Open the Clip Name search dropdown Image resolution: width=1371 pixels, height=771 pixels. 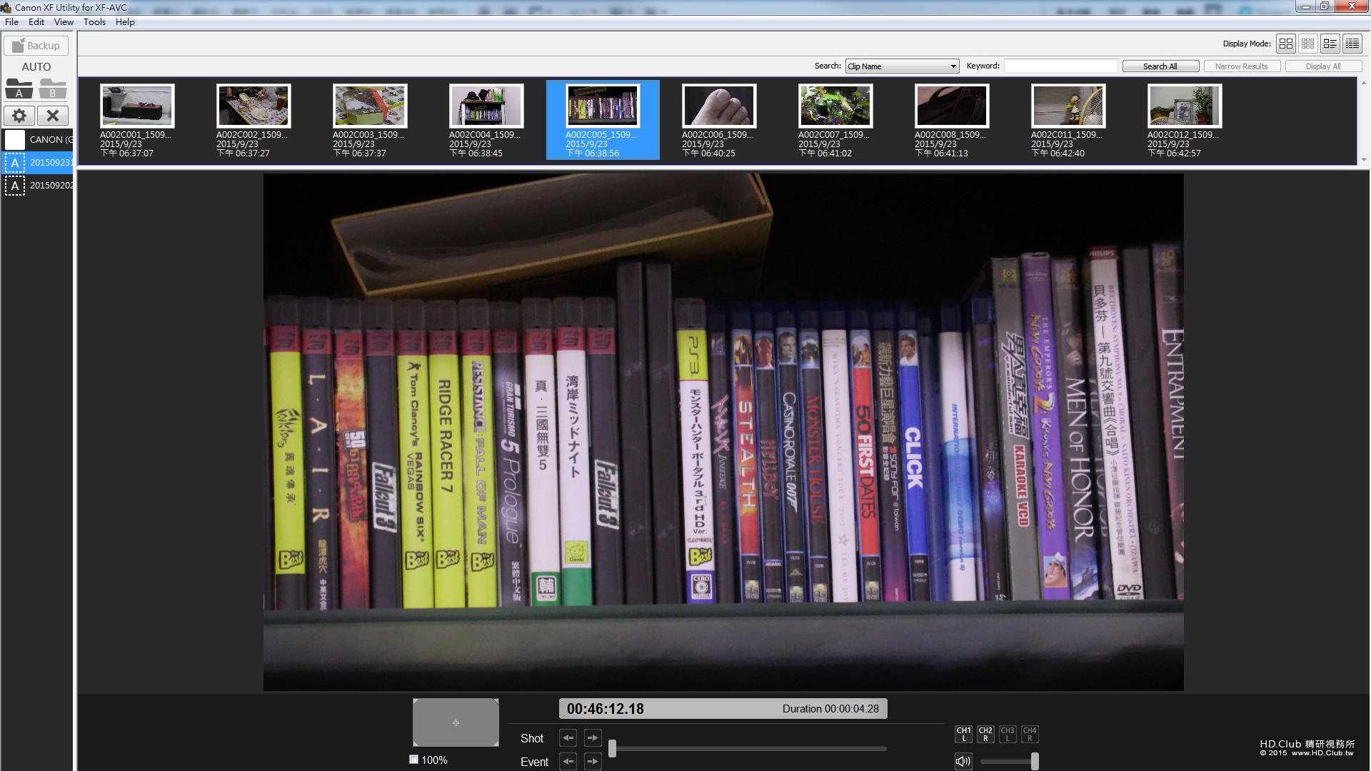point(902,66)
